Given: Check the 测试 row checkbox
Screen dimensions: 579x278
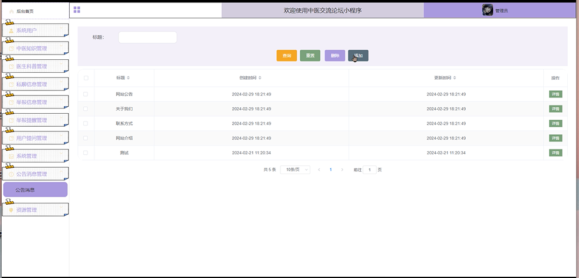Looking at the screenshot, I should tap(86, 152).
